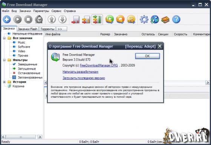Open the scheduler alarm clock icon
The height and width of the screenshot is (145, 211).
click(39, 20)
